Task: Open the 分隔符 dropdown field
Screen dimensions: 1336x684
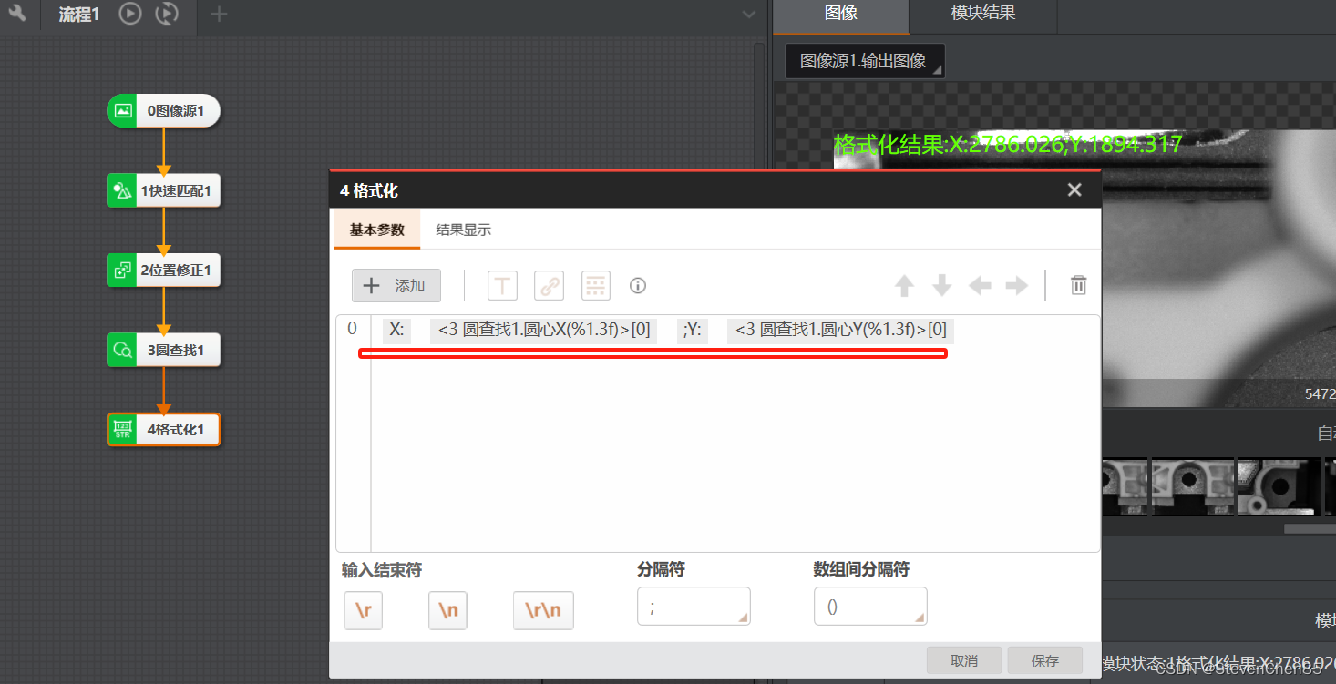Action: [x=694, y=607]
